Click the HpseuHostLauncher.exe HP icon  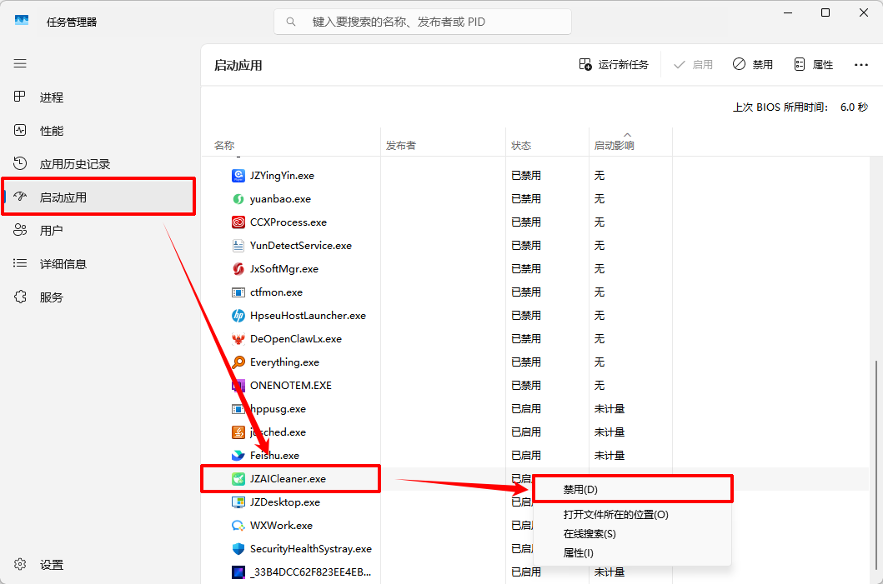pos(238,316)
